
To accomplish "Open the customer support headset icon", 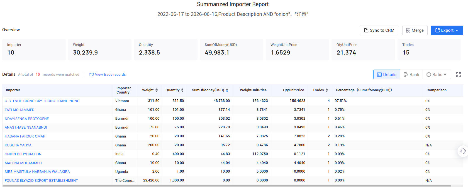I will [x=463, y=151].
